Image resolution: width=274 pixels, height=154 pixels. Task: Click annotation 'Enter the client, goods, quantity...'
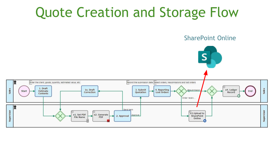[55, 82]
